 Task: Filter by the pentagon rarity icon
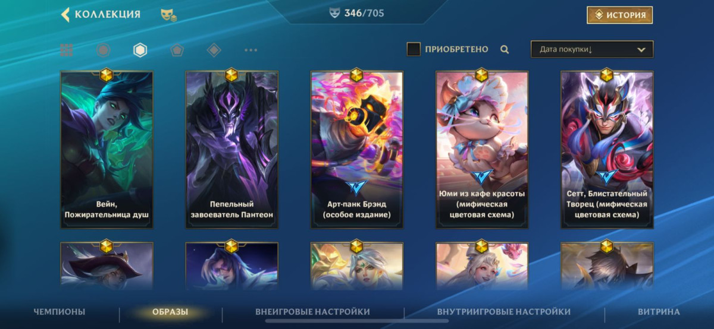point(177,50)
